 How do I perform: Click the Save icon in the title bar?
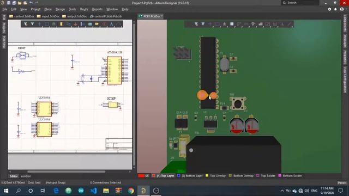(x=9, y=3)
